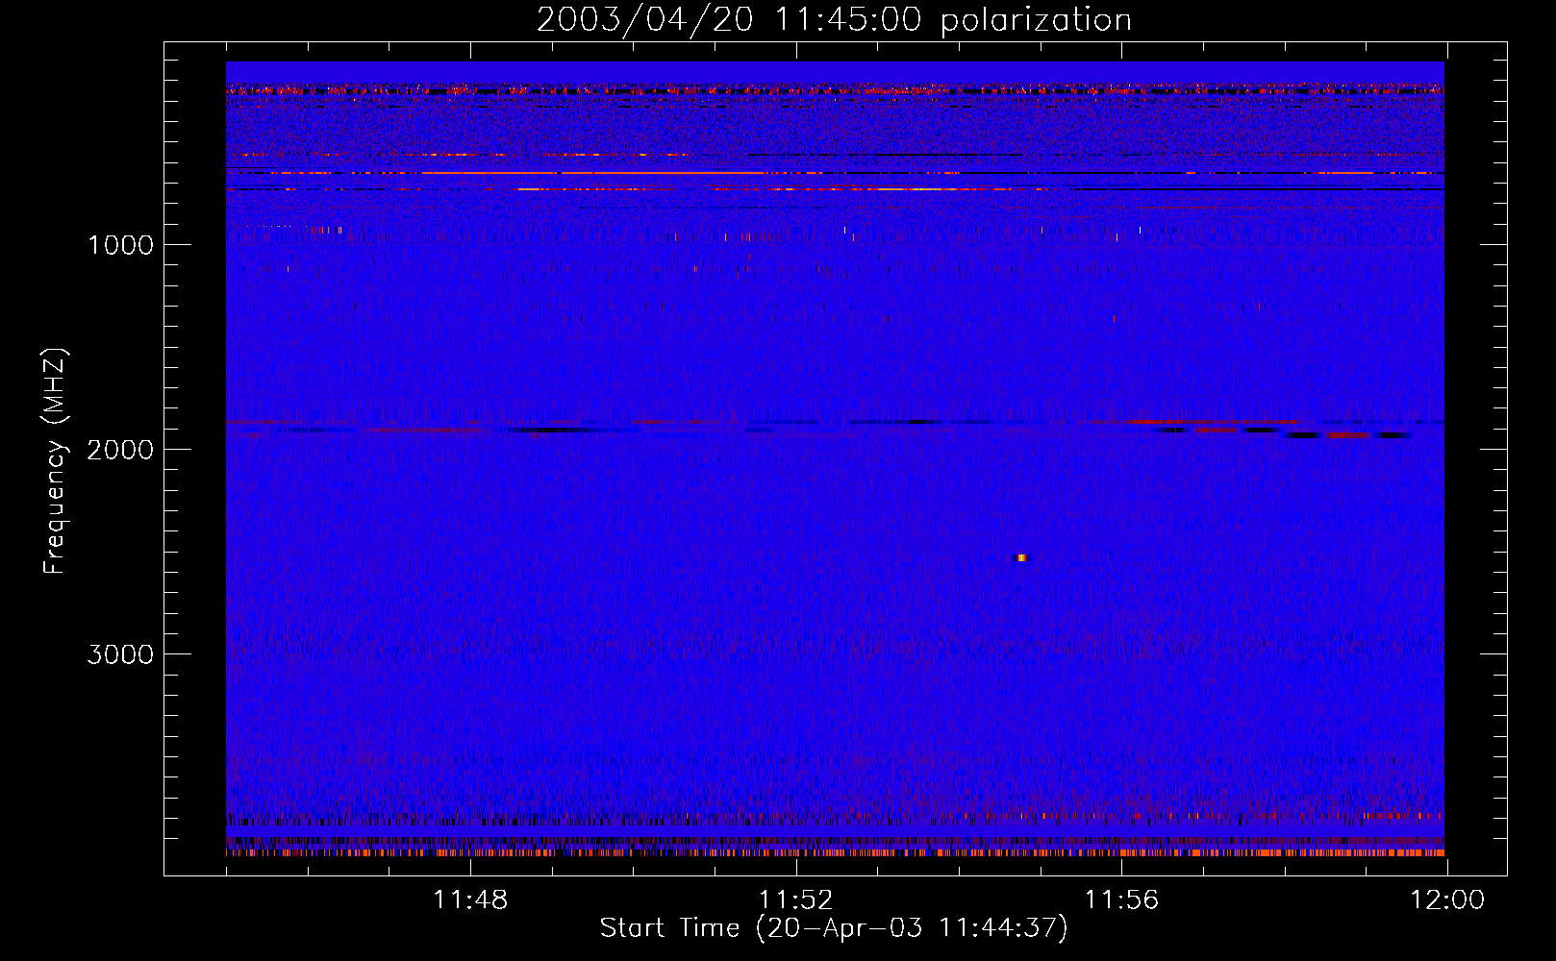Click the 'Start Time (20-Apr-03 11:44:37)' label

tap(834, 928)
